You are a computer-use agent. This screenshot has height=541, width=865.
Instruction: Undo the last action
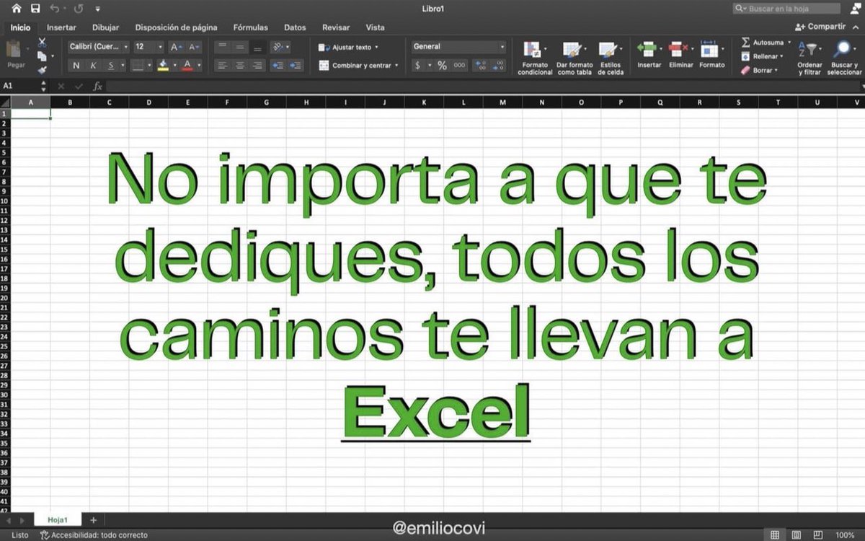(x=54, y=8)
